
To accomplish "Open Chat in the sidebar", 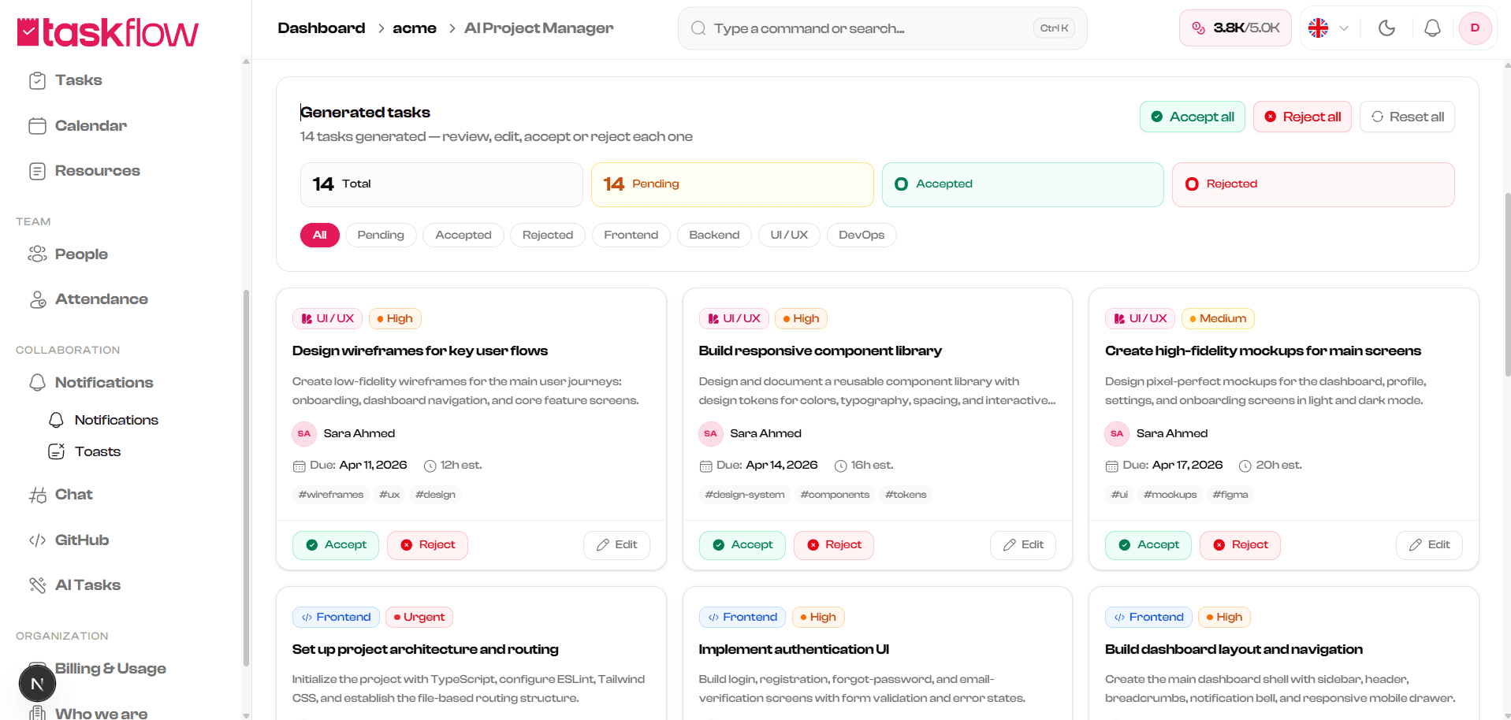I will click(x=61, y=495).
